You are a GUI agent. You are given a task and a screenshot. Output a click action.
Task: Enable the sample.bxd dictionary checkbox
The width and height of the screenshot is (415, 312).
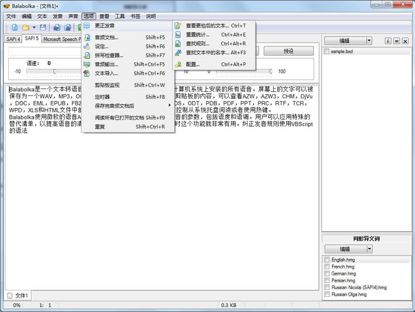tap(327, 51)
